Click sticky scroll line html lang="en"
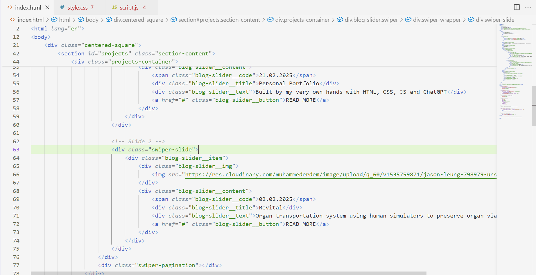Image resolution: width=536 pixels, height=275 pixels. tap(58, 28)
